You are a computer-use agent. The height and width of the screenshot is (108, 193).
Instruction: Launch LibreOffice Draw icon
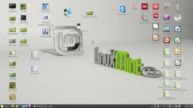pos(178,52)
